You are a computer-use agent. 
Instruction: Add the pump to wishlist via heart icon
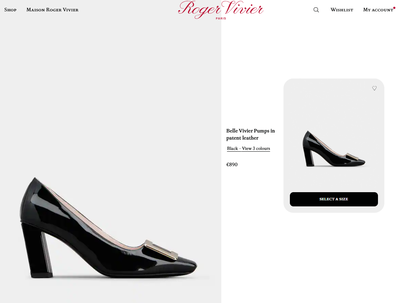pyautogui.click(x=374, y=88)
